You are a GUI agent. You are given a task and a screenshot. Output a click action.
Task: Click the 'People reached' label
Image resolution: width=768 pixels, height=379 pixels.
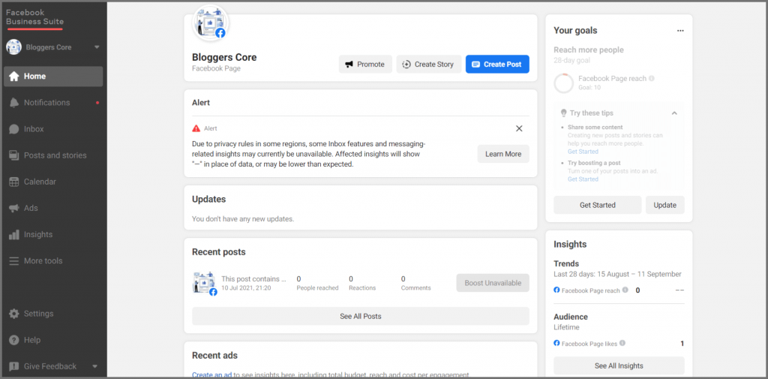(x=317, y=287)
